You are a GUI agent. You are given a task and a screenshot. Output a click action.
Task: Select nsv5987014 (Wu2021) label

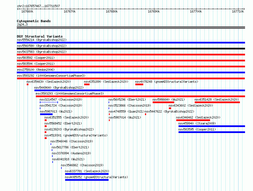click(125, 117)
